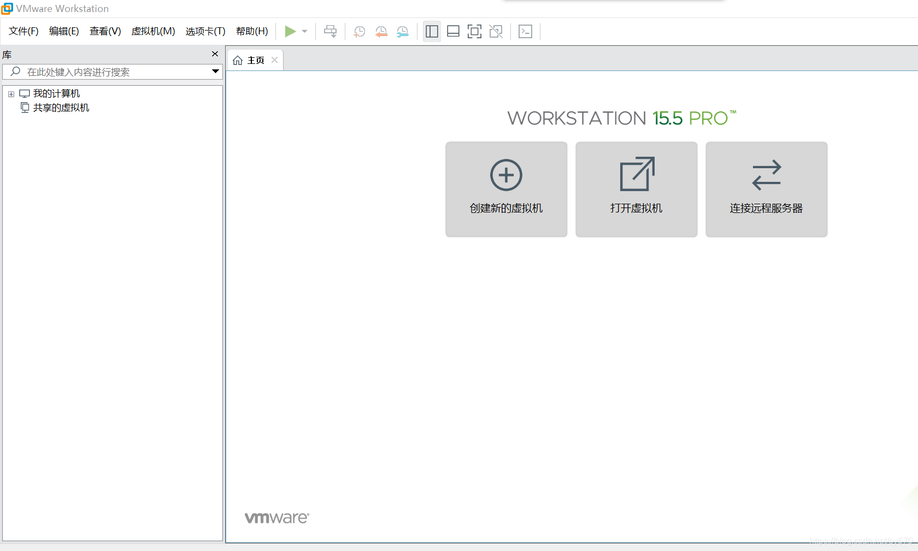Click 连接远程服务器 button
918x551 pixels.
tap(766, 189)
